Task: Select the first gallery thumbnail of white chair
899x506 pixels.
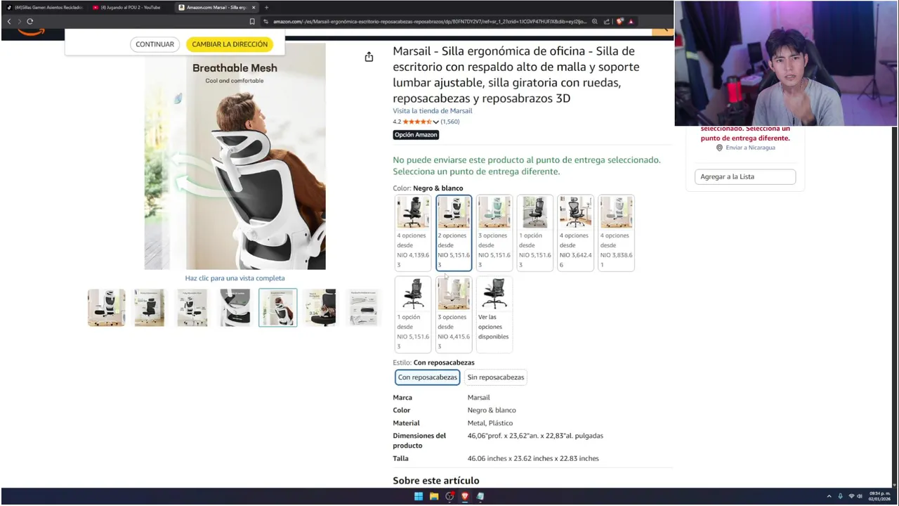Action: (x=106, y=308)
